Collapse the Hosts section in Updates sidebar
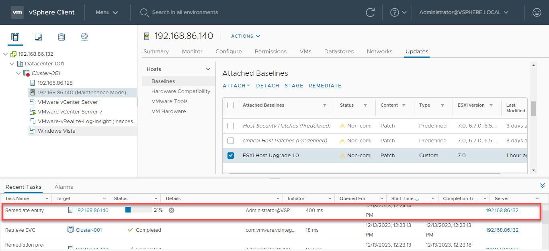This screenshot has height=251, width=549. tap(208, 69)
